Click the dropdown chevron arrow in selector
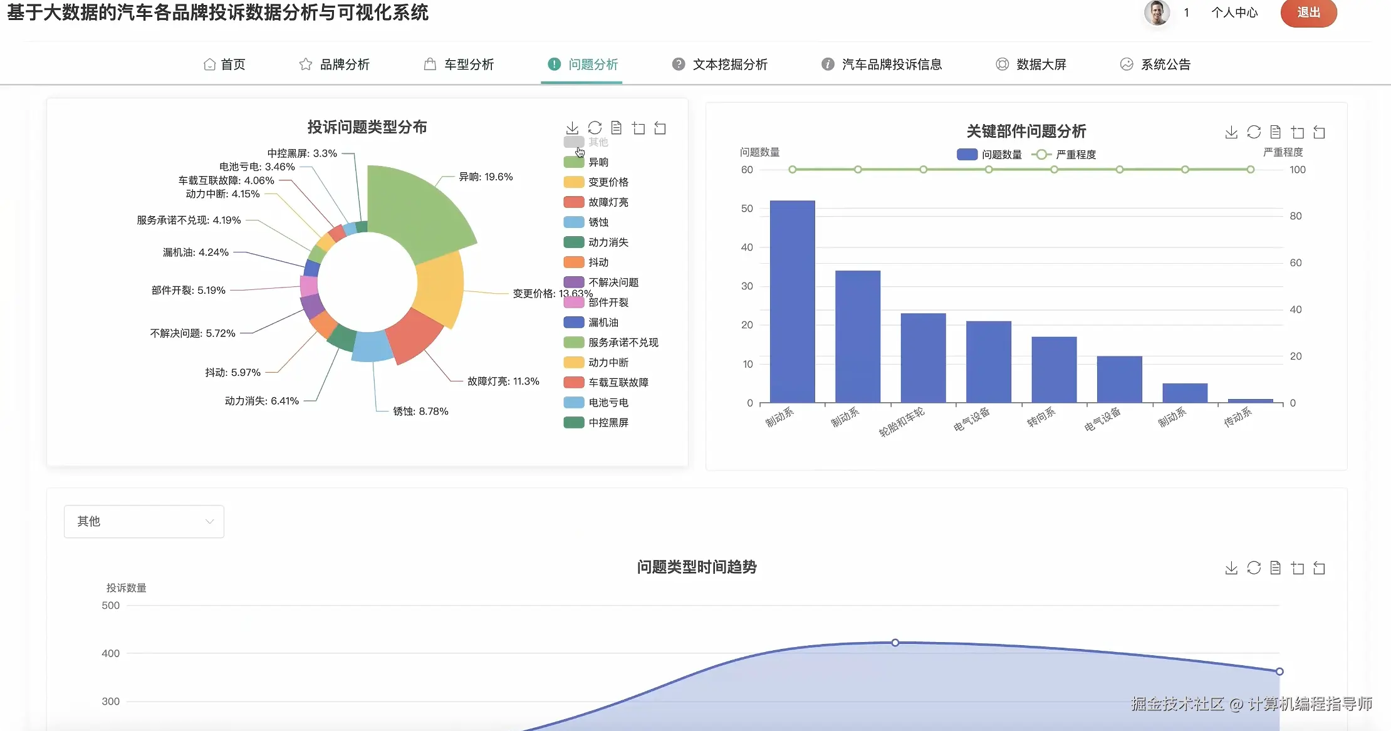 (x=210, y=521)
